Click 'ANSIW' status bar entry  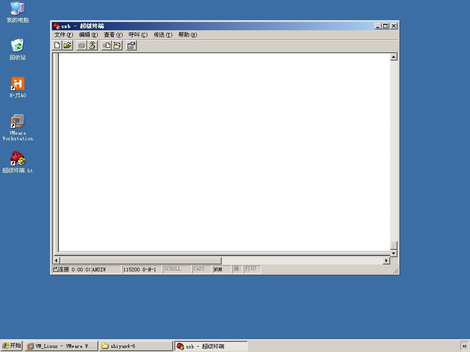point(106,269)
